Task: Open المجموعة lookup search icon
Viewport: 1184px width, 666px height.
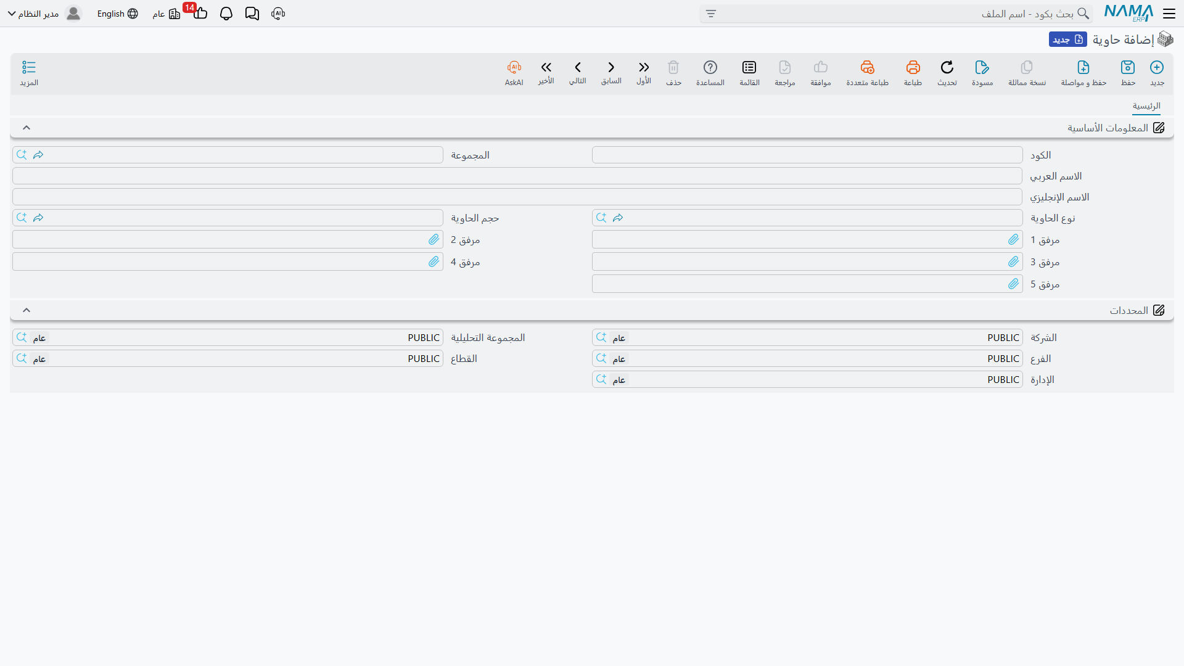Action: tap(22, 155)
